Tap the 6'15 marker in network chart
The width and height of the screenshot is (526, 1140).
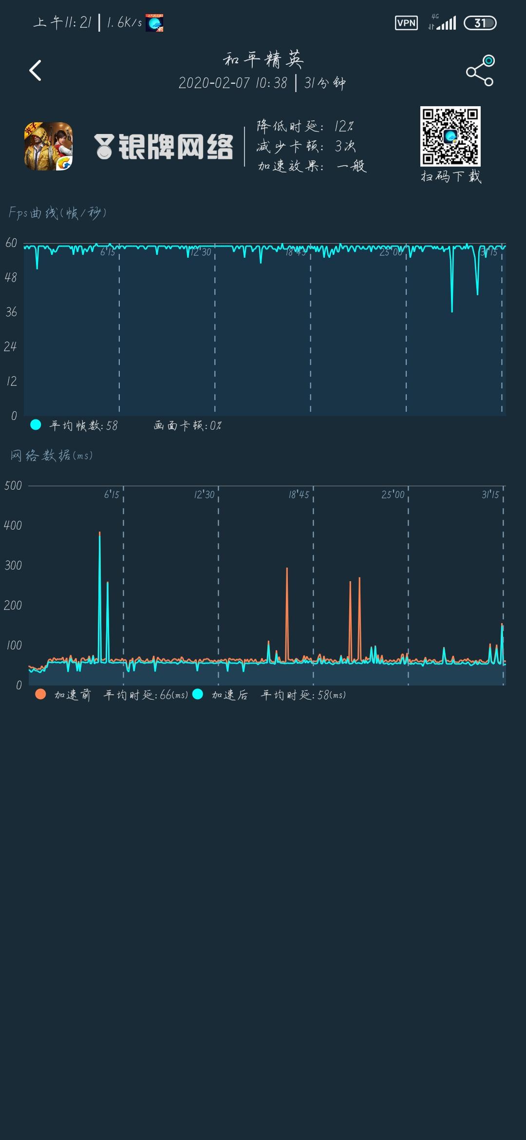[112, 494]
